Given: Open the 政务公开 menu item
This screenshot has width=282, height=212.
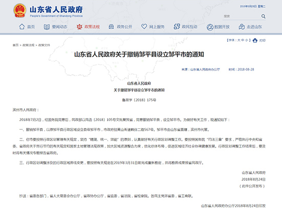Looking at the screenshot, I should 125,27.
